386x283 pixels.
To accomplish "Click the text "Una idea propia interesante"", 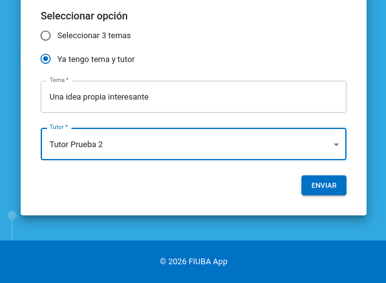I will (x=99, y=97).
